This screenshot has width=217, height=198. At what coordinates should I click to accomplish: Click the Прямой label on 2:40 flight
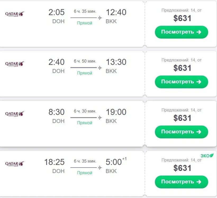coord(85,73)
